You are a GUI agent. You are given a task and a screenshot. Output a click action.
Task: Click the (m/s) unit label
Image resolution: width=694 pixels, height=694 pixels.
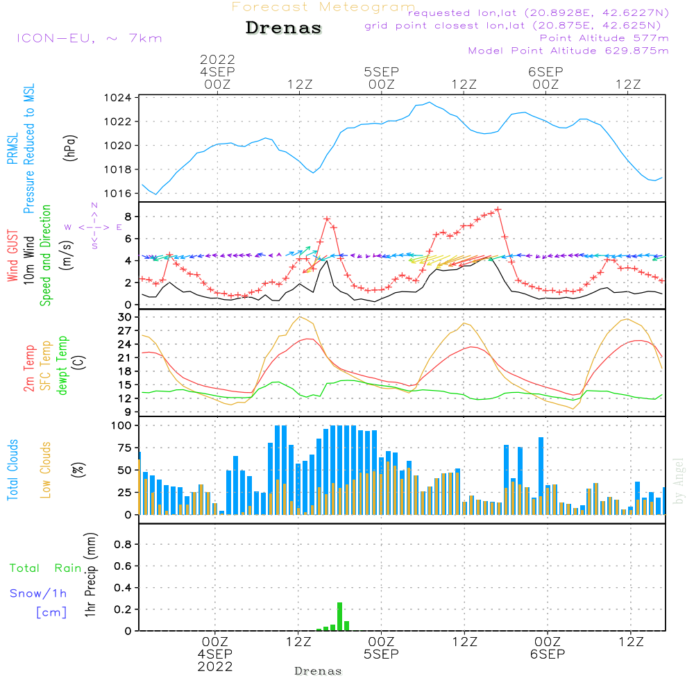[67, 255]
